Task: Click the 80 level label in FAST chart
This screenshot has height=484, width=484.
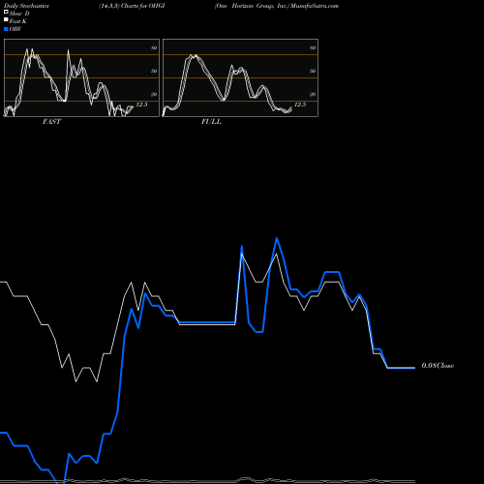Action: coord(154,47)
